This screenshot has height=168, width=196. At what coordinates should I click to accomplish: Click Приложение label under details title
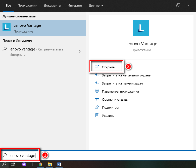[x=141, y=50]
